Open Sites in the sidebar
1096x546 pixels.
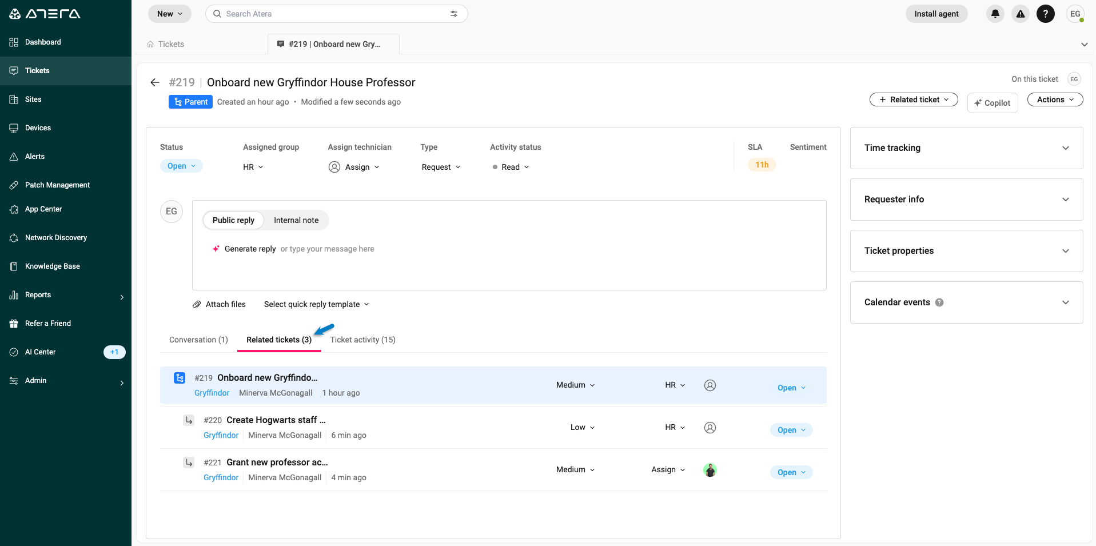[x=66, y=99]
